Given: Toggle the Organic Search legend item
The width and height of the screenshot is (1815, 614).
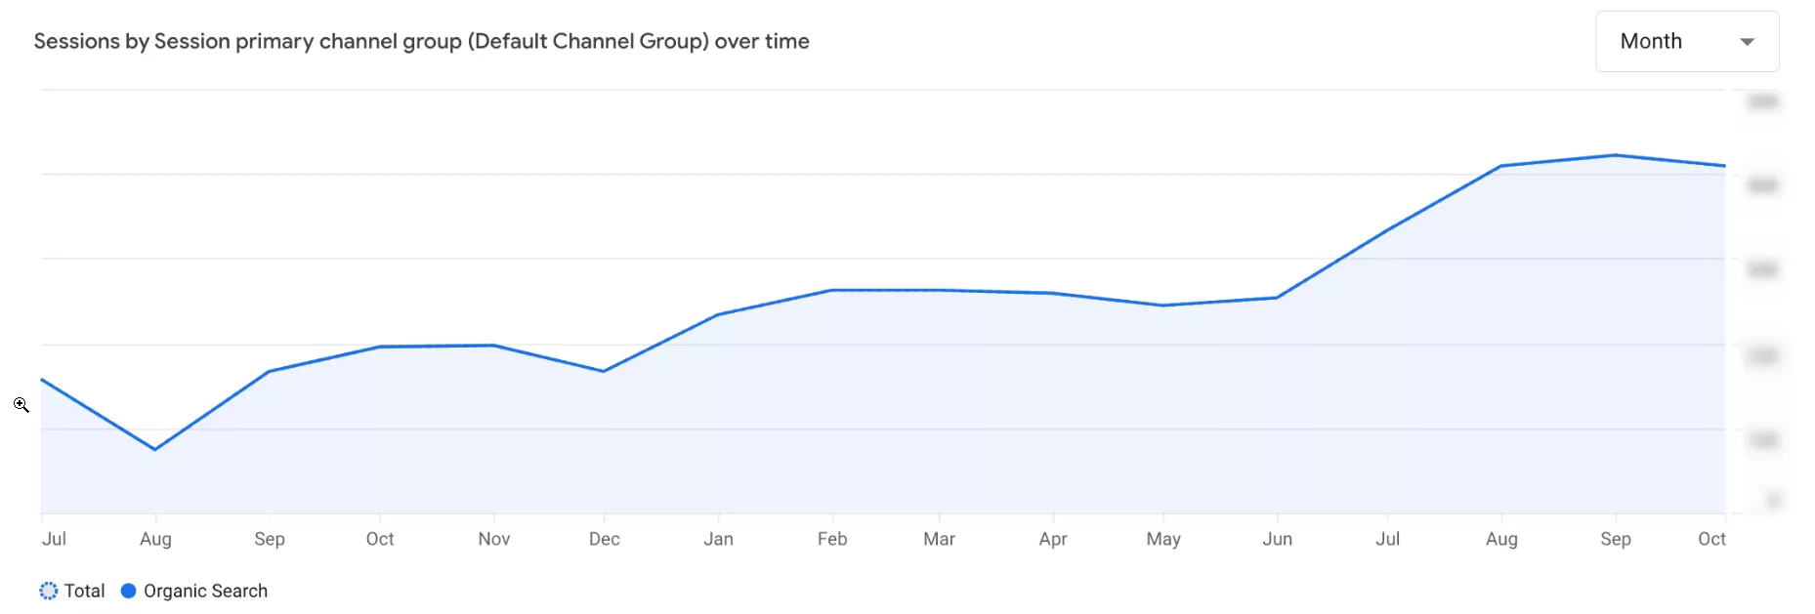Looking at the screenshot, I should click(194, 591).
